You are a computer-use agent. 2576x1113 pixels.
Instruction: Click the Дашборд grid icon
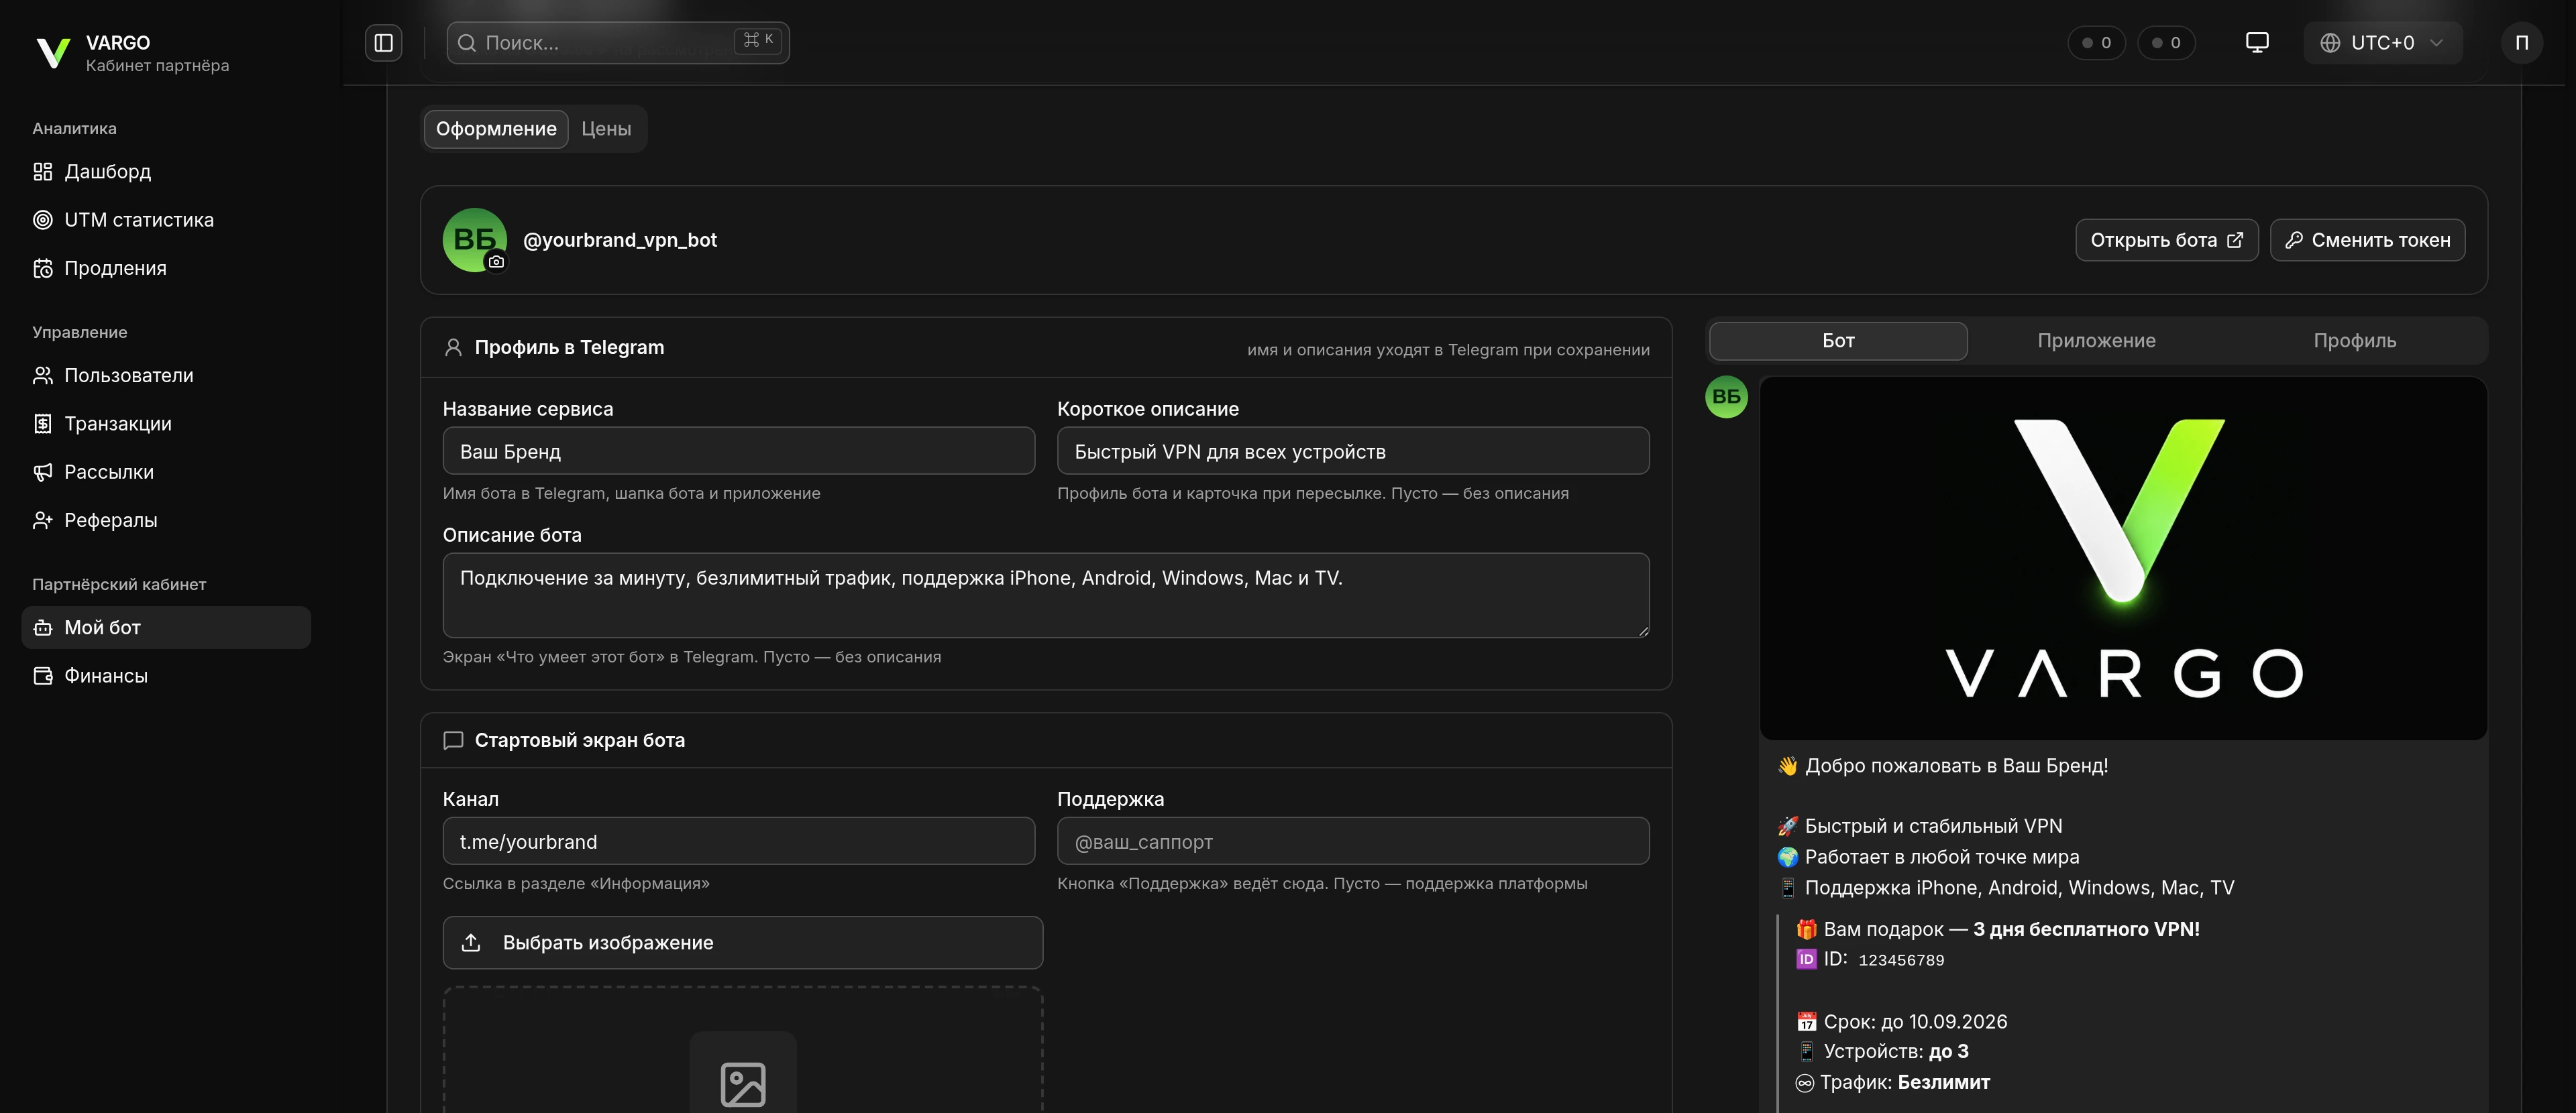tap(43, 172)
